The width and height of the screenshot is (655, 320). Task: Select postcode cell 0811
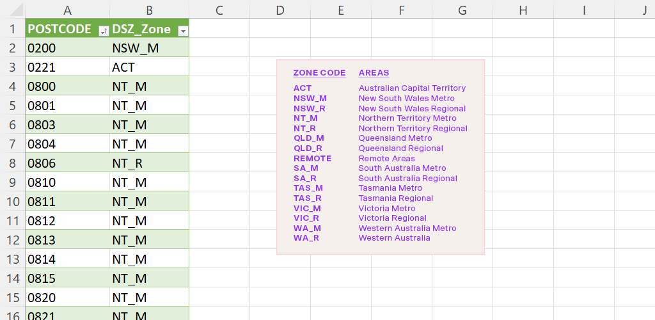(67, 202)
